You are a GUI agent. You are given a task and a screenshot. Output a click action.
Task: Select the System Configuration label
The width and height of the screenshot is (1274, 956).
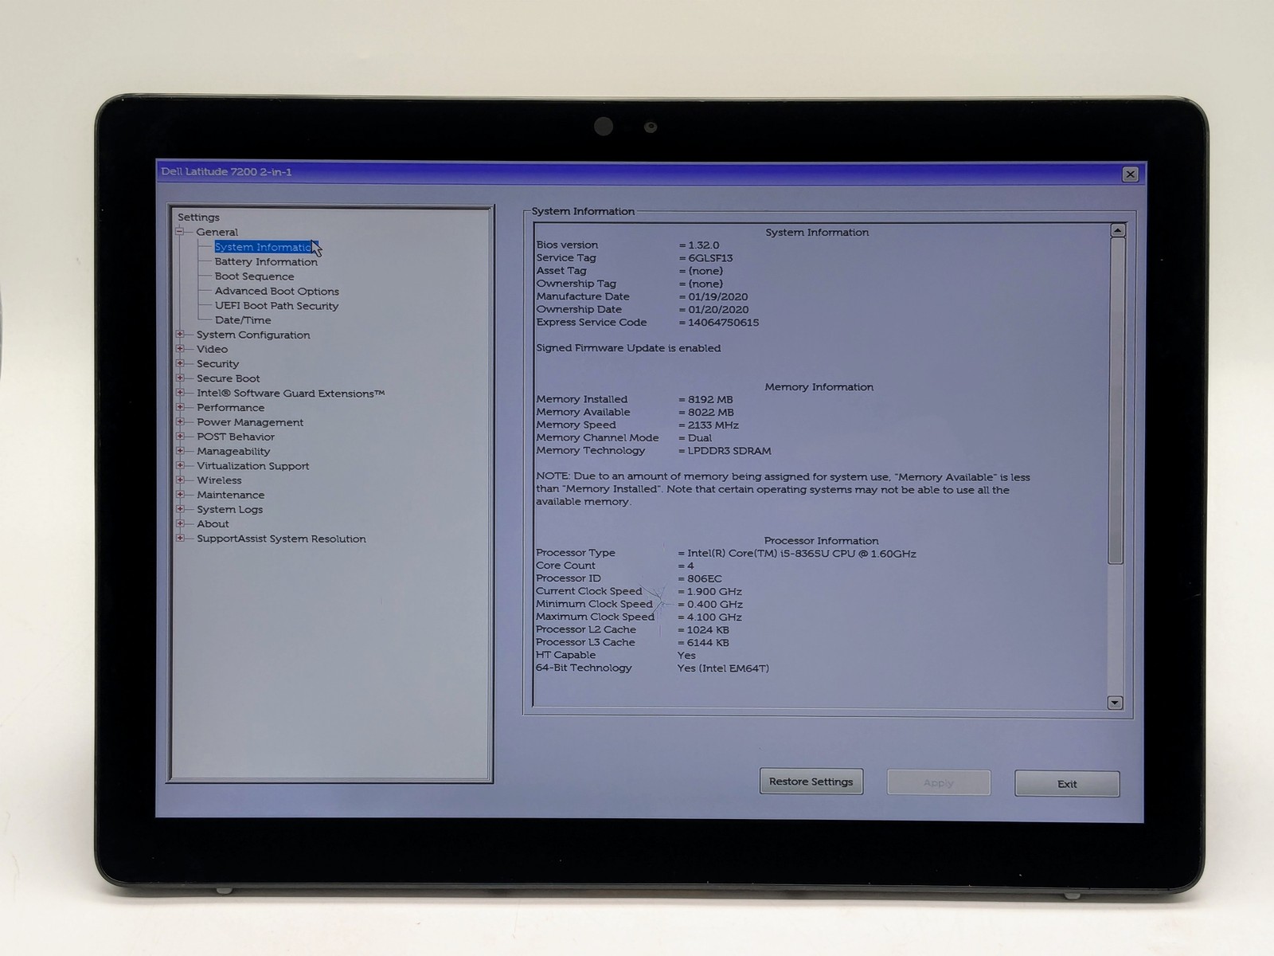coord(253,335)
